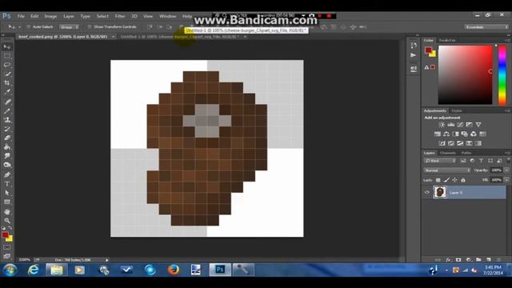Screen dimensions: 512x288
Task: Click the Layer 0 thumbnail
Action: (439, 192)
